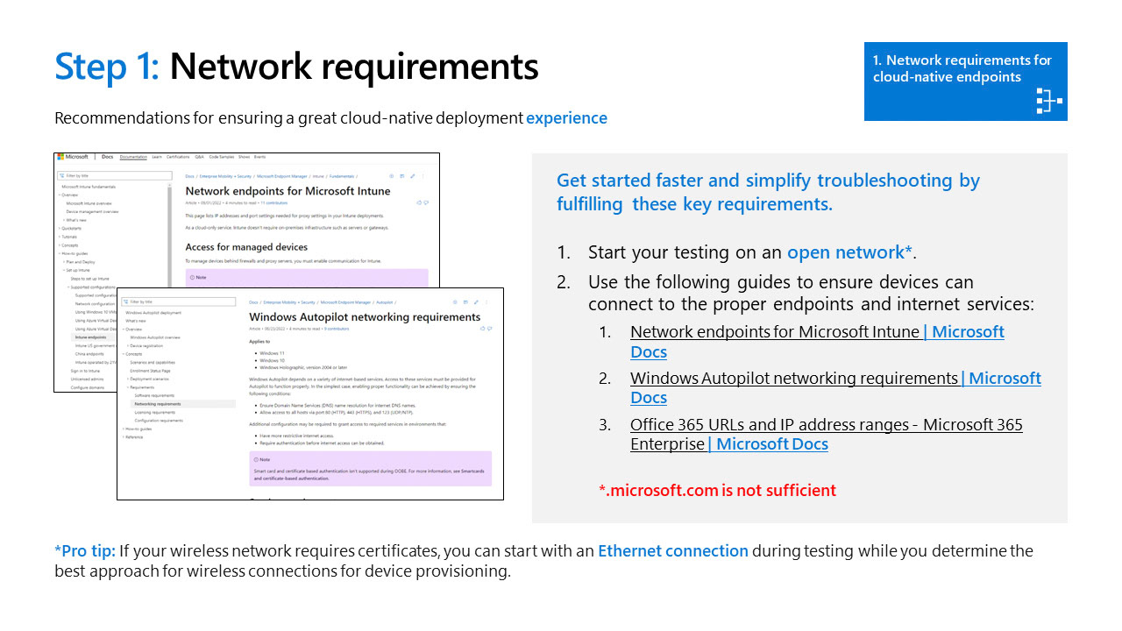Expand Reference node in Autopilot sidebar
Image resolution: width=1122 pixels, height=631 pixels.
tap(132, 437)
